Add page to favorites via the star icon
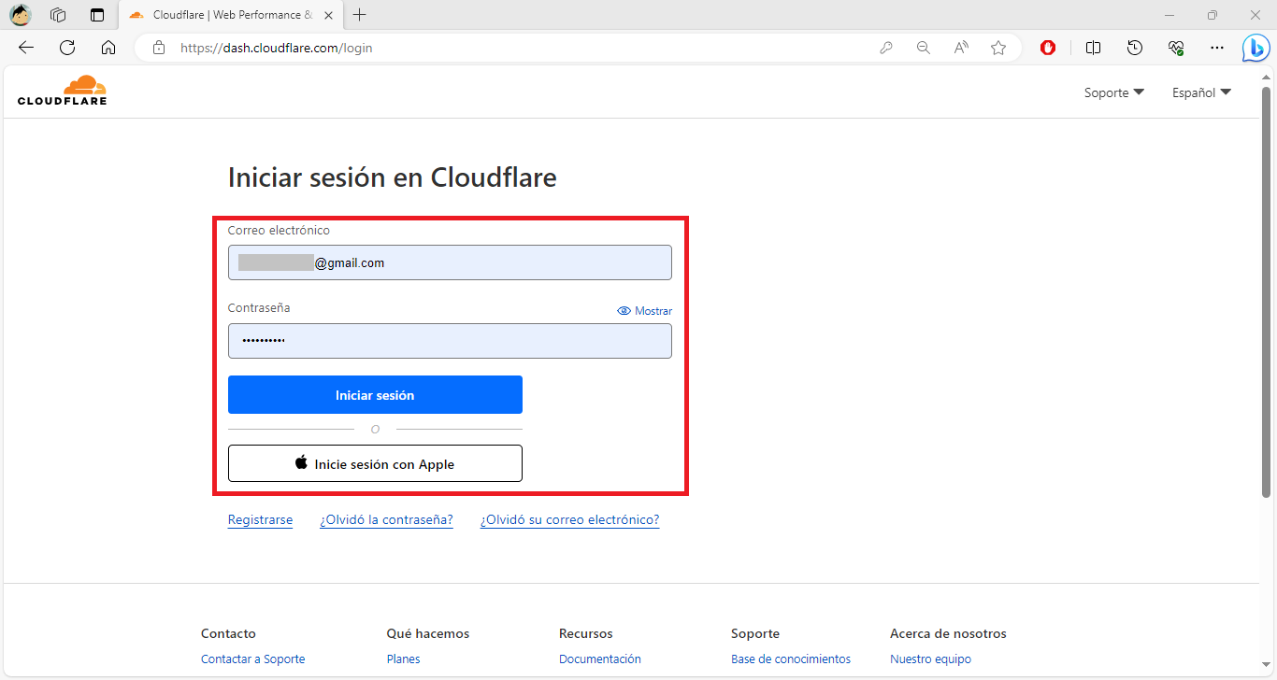 point(998,48)
